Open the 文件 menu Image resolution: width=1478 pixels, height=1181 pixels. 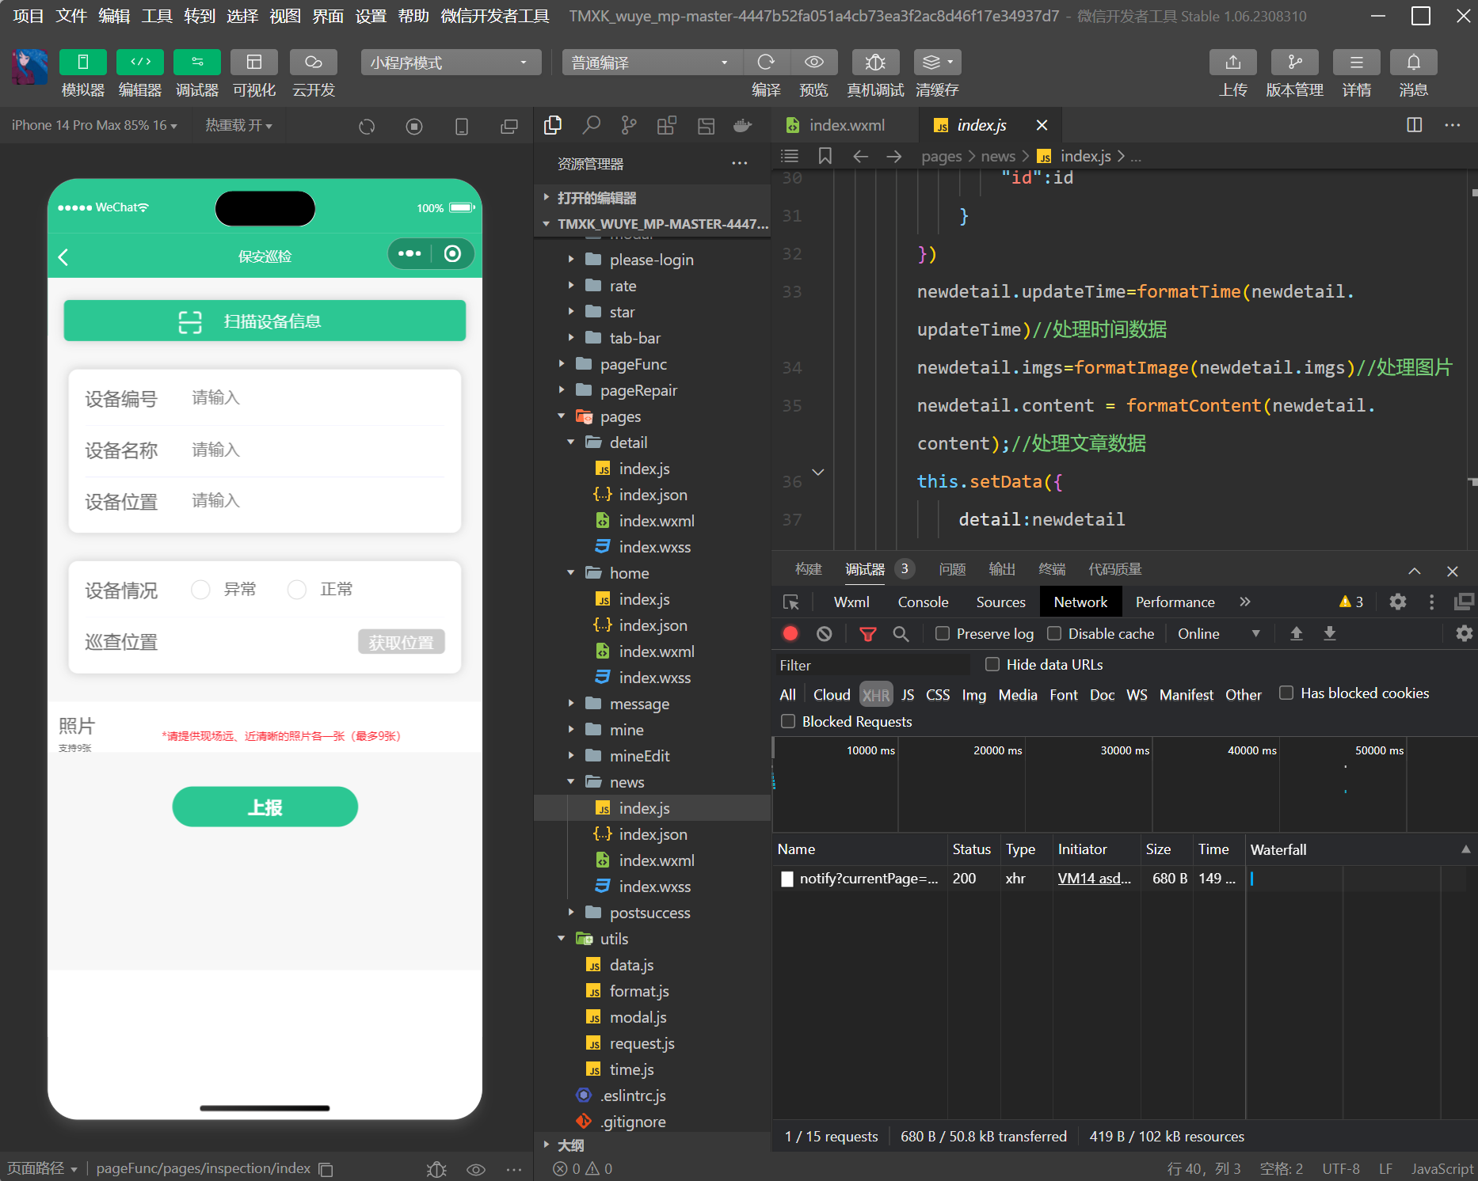(71, 16)
